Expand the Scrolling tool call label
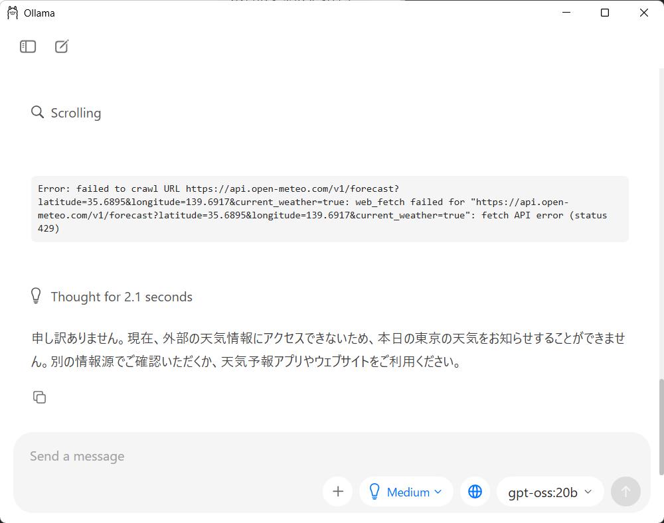Viewport: 664px width, 523px height. coord(76,113)
